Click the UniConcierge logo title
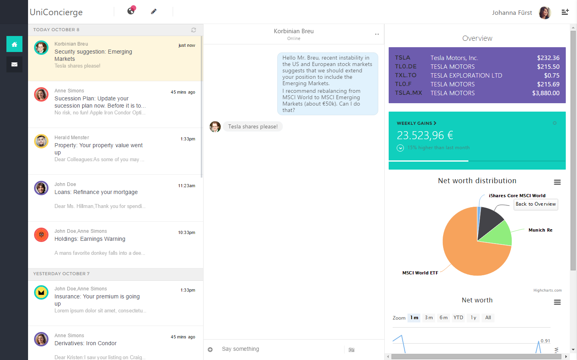Image resolution: width=577 pixels, height=360 pixels. [x=56, y=12]
